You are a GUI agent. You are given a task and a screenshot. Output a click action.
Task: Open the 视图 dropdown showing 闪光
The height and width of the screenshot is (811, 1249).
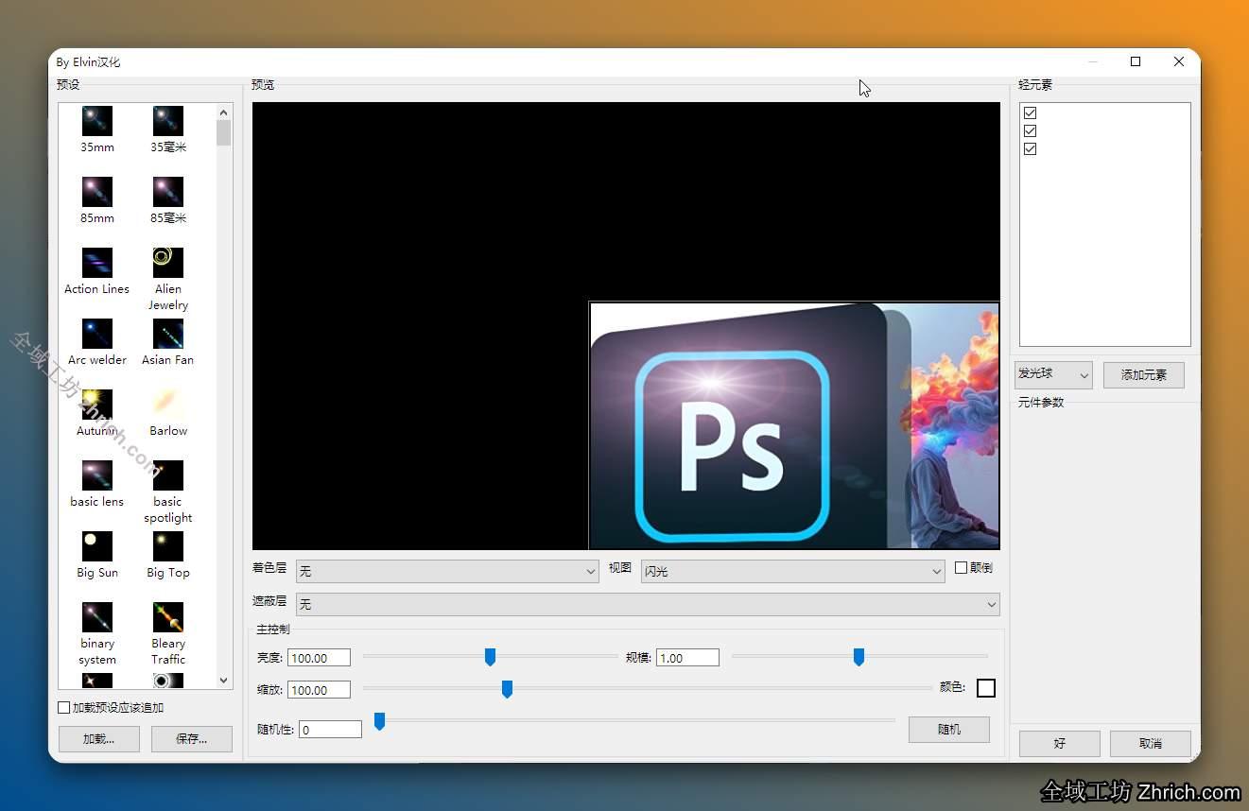[792, 571]
